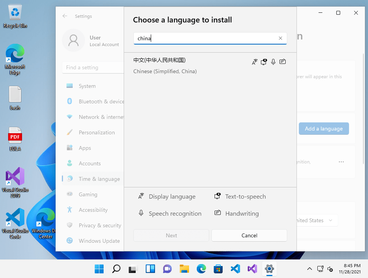Select Windows Dev Center desktop shortcut
The height and width of the screenshot is (278, 368).
pos(45,223)
